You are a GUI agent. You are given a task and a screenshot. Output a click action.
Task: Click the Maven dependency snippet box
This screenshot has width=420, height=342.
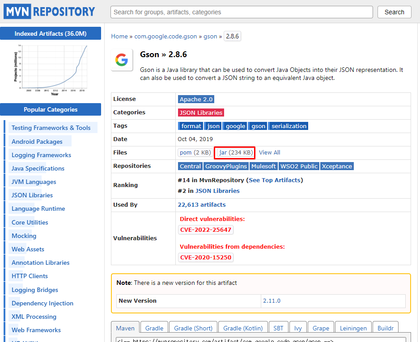[261, 340]
